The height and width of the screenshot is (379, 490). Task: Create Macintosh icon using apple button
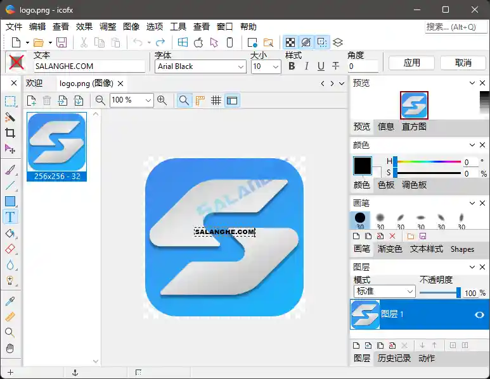tap(198, 42)
